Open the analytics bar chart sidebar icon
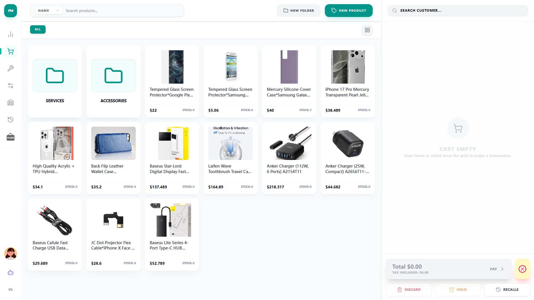The width and height of the screenshot is (534, 300). (x=11, y=34)
